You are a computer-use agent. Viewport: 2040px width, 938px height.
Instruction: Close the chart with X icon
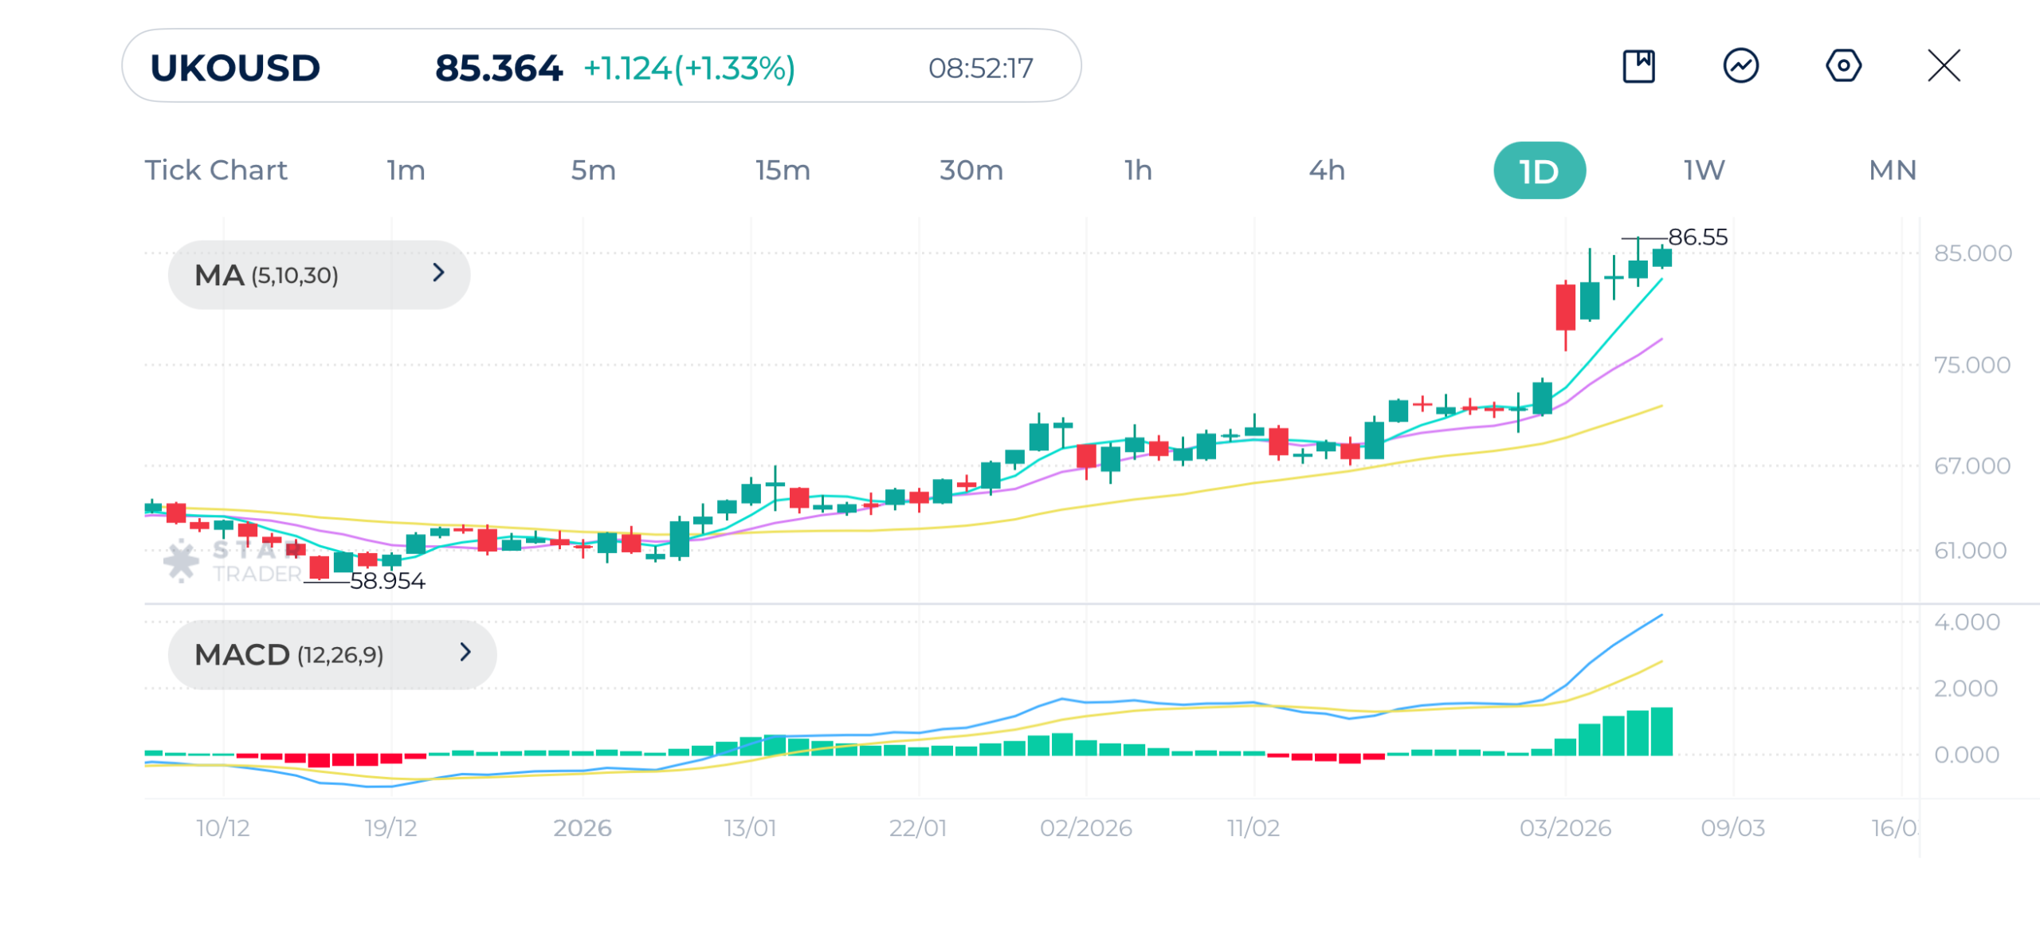(x=1944, y=66)
